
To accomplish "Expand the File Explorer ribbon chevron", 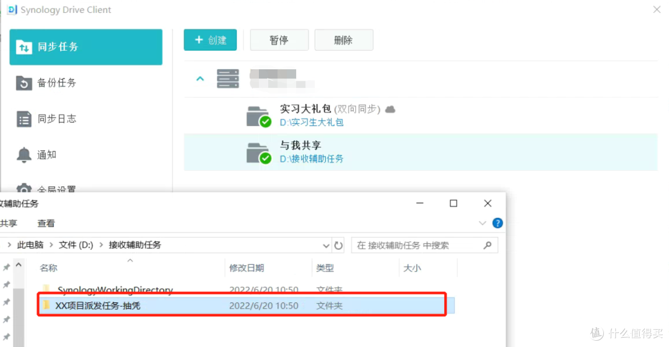I will [x=483, y=223].
